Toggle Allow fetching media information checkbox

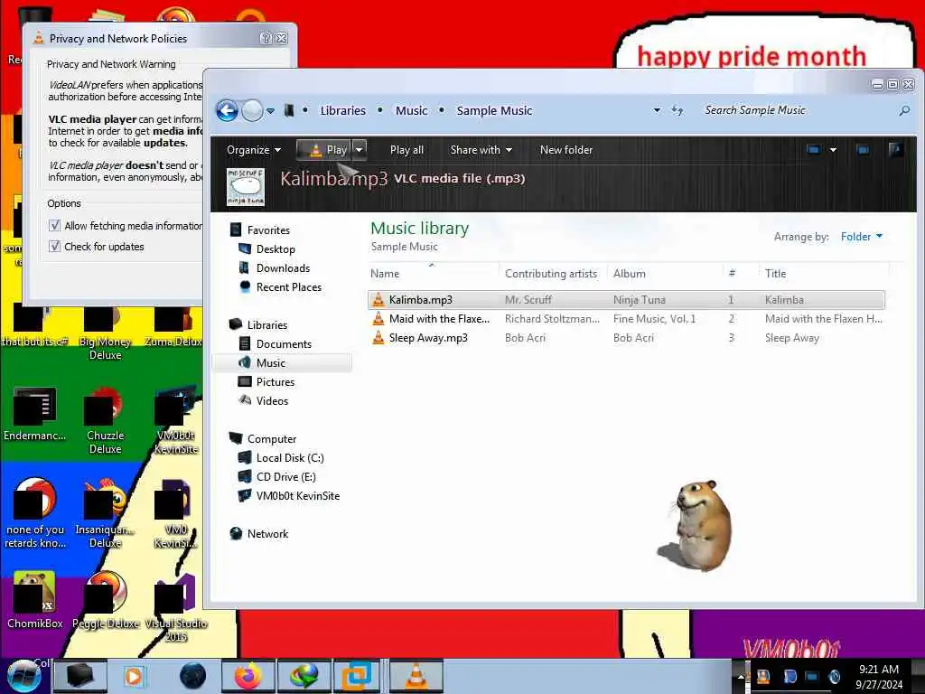[54, 225]
